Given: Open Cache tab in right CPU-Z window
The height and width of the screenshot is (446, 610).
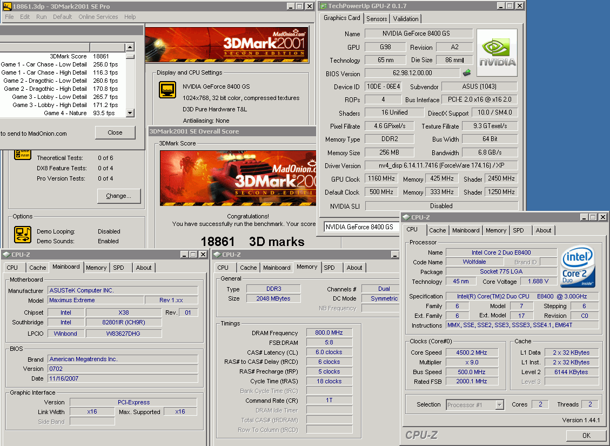Looking at the screenshot, I should tap(437, 230).
